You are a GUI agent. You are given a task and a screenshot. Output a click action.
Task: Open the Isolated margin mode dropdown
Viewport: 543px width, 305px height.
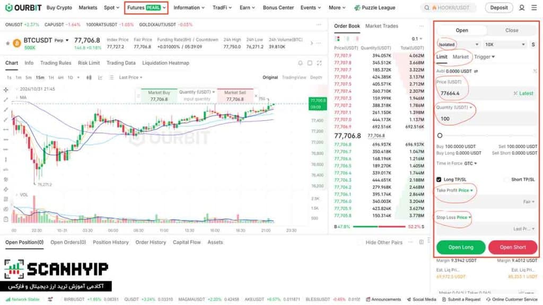(x=458, y=44)
